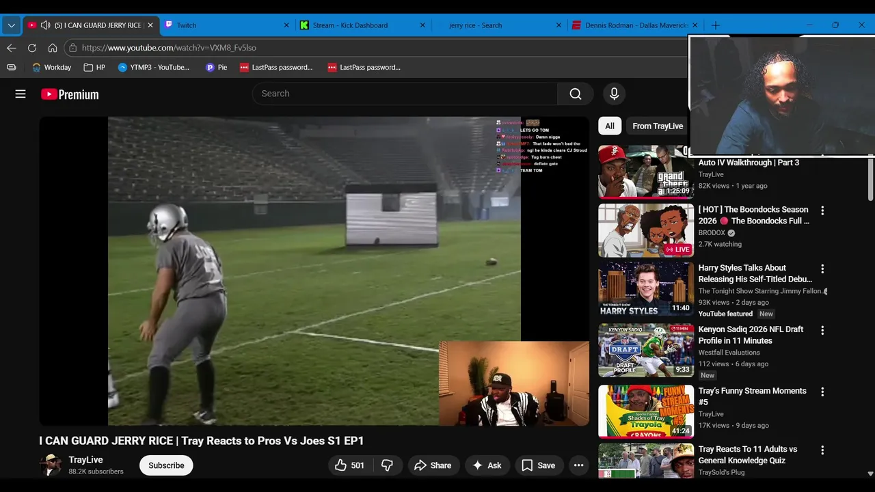875x492 pixels.
Task: Open Boondocks Season 2026 live thumbnail
Action: [646, 230]
